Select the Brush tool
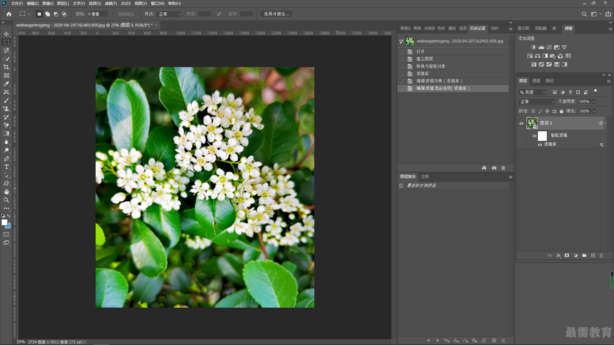614x345 pixels. click(6, 100)
